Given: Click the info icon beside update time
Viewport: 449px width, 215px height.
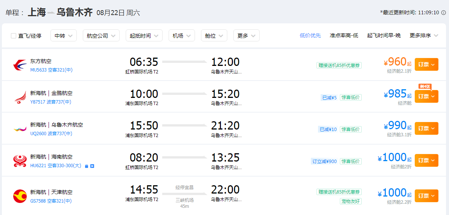Looking at the screenshot, I should coord(443,12).
